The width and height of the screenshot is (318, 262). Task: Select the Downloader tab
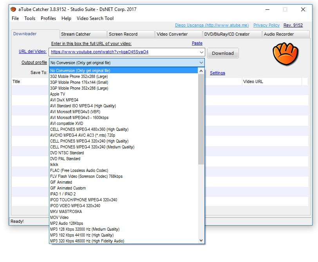[x=35, y=34]
